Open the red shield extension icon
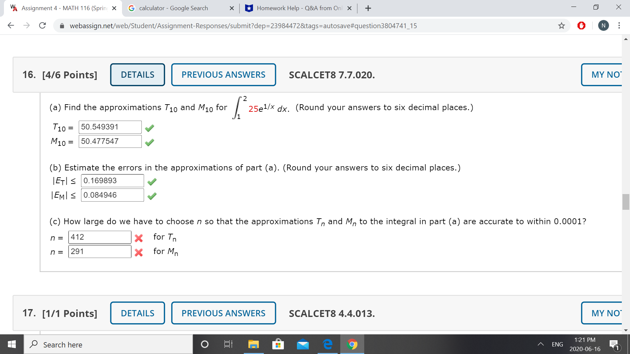 click(581, 26)
